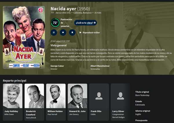Click the Nacida ayer title link
Viewport: 174px width, 123px height.
[63, 9]
